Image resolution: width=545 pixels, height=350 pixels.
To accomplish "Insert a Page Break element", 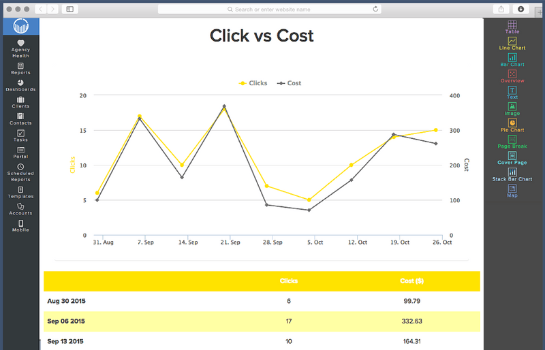I will pyautogui.click(x=512, y=142).
